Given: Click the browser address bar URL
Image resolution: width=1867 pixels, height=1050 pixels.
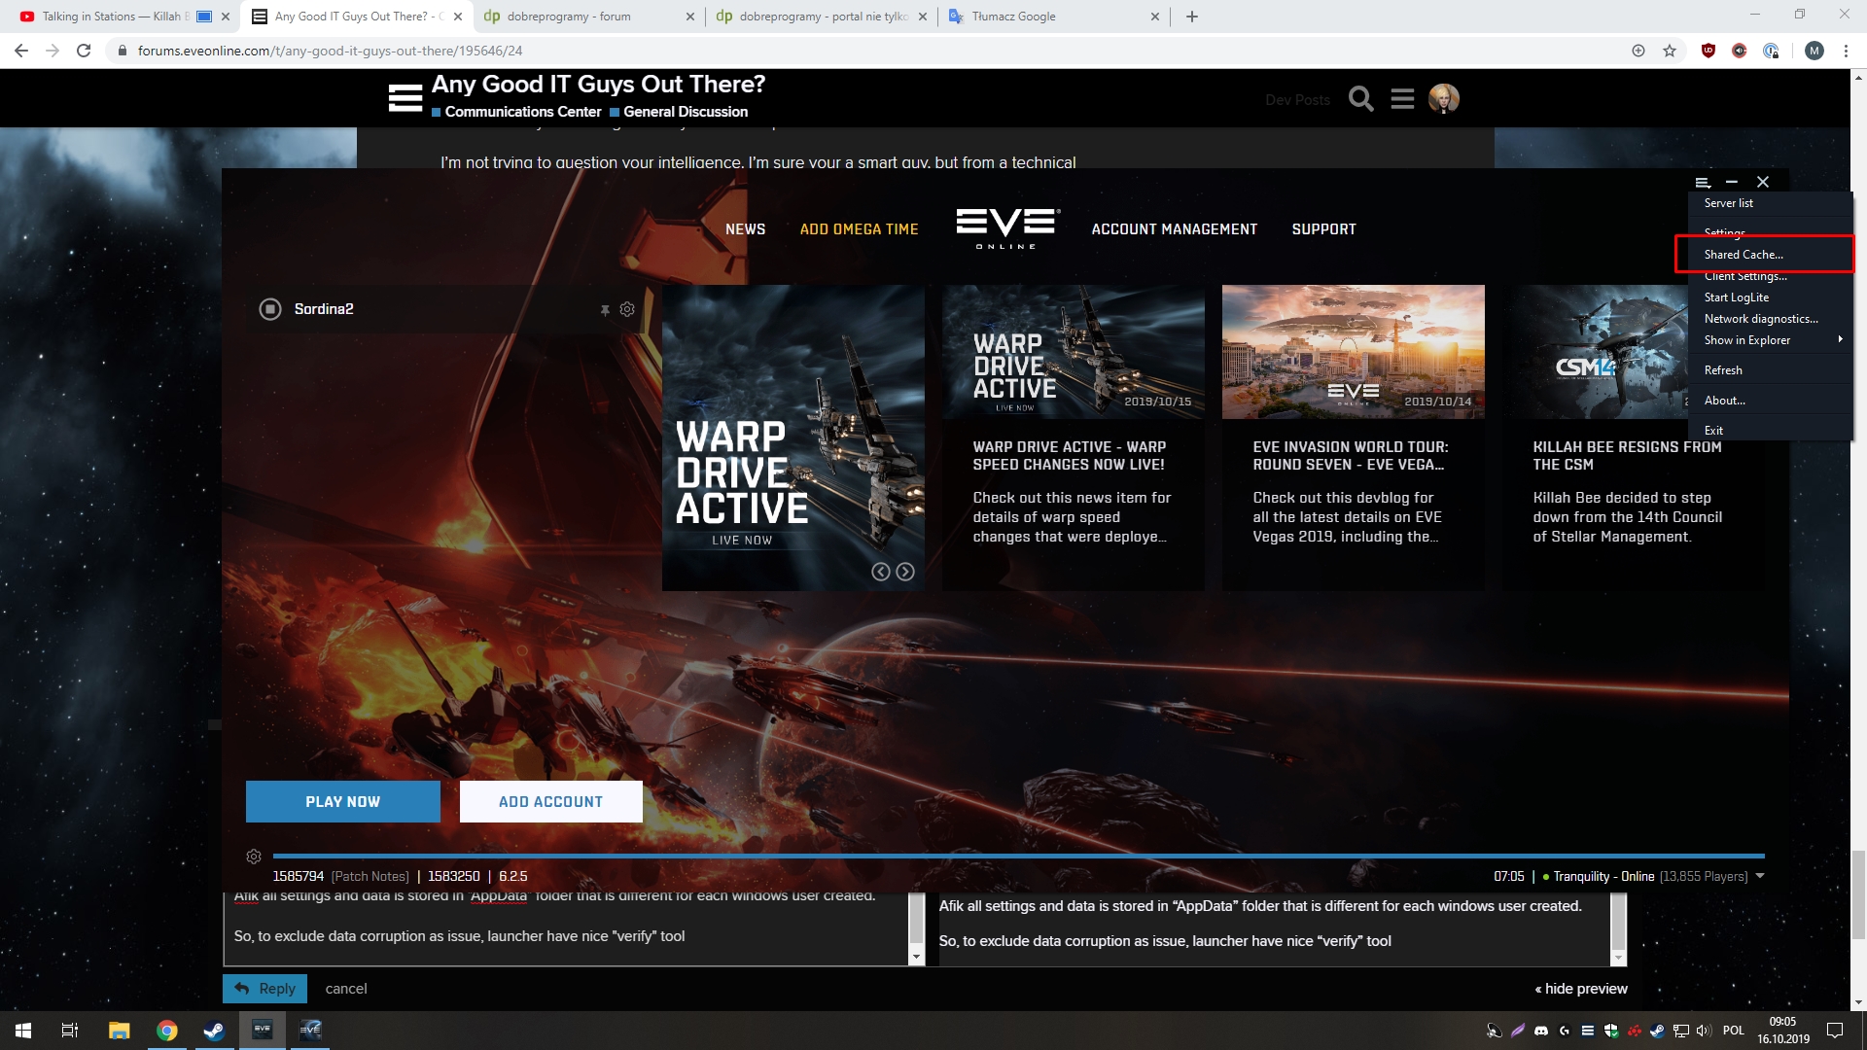Looking at the screenshot, I should point(330,51).
